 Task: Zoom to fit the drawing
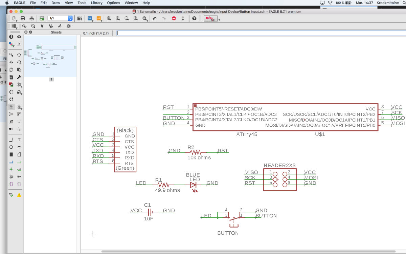click(x=109, y=18)
